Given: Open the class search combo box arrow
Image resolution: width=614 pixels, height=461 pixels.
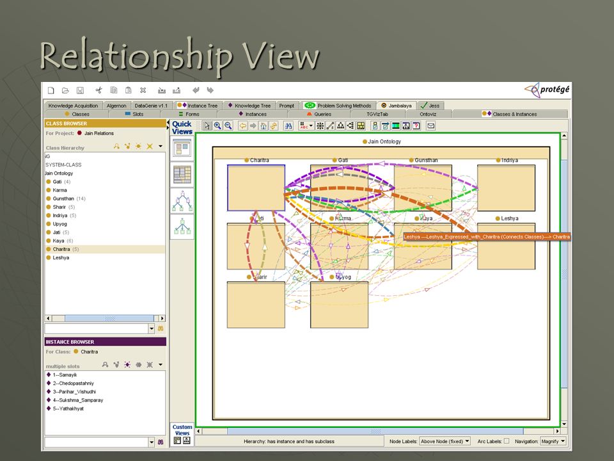Looking at the screenshot, I should tap(152, 328).
